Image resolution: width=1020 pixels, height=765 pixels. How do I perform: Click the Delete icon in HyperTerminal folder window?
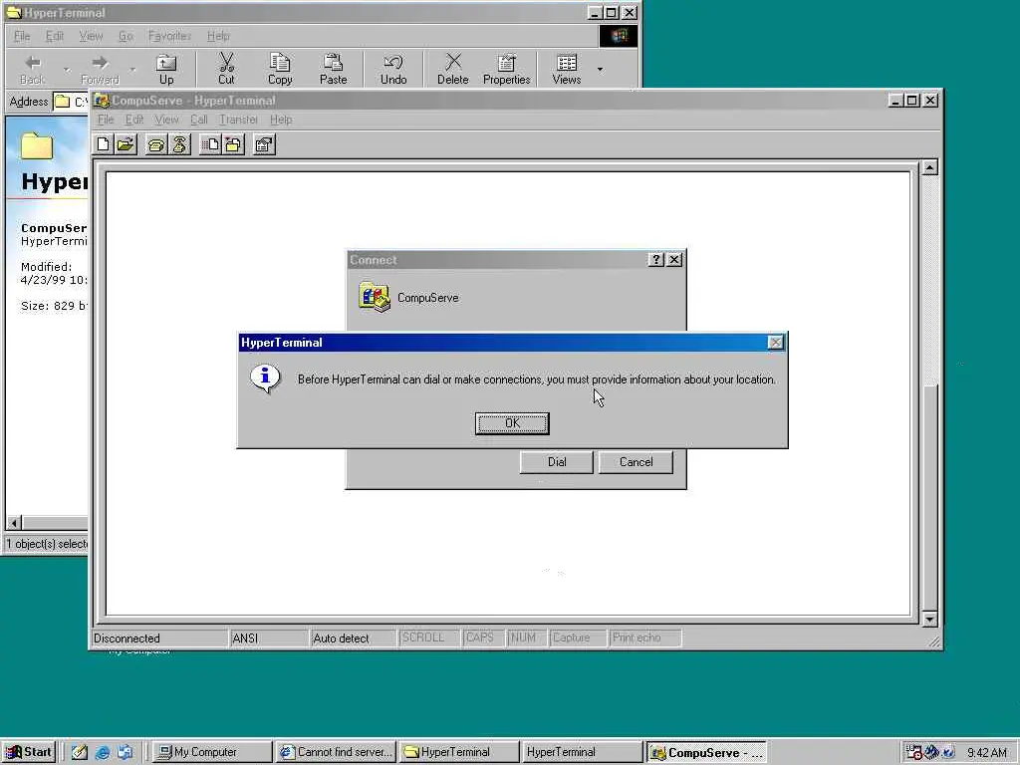click(x=453, y=69)
